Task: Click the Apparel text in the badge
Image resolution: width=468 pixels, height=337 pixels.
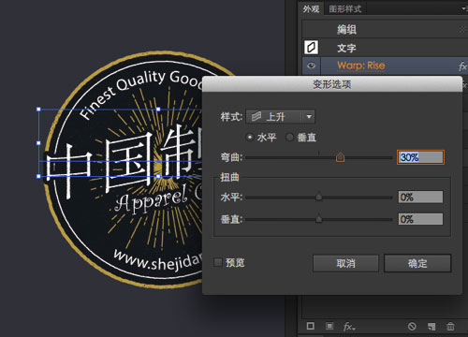Action: (x=152, y=199)
